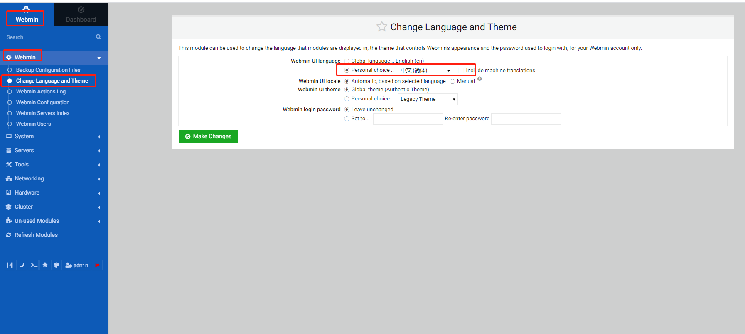
Task: Click the red logout icon
Action: 97,265
